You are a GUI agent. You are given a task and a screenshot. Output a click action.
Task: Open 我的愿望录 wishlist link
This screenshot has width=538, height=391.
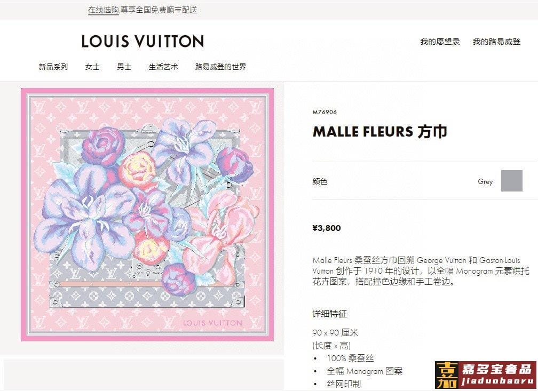[x=440, y=42]
